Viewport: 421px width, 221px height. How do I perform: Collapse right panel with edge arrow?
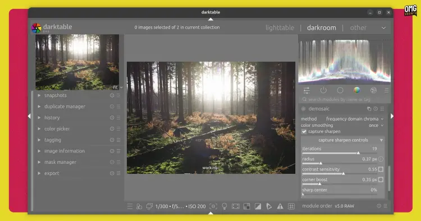point(392,116)
